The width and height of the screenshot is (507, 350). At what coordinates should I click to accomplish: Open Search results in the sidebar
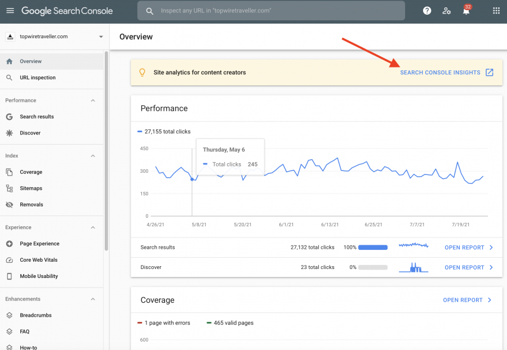pyautogui.click(x=52, y=116)
